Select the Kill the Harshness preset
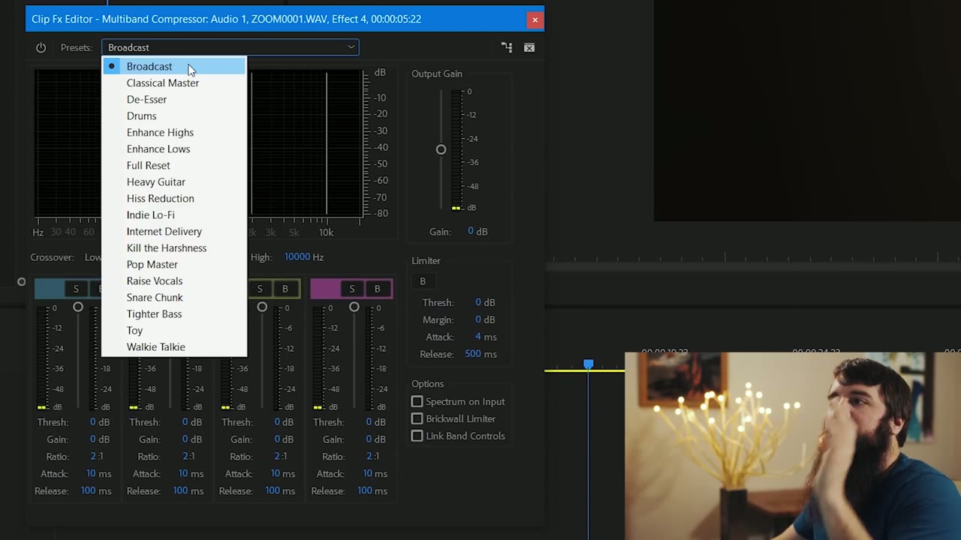 click(174, 248)
